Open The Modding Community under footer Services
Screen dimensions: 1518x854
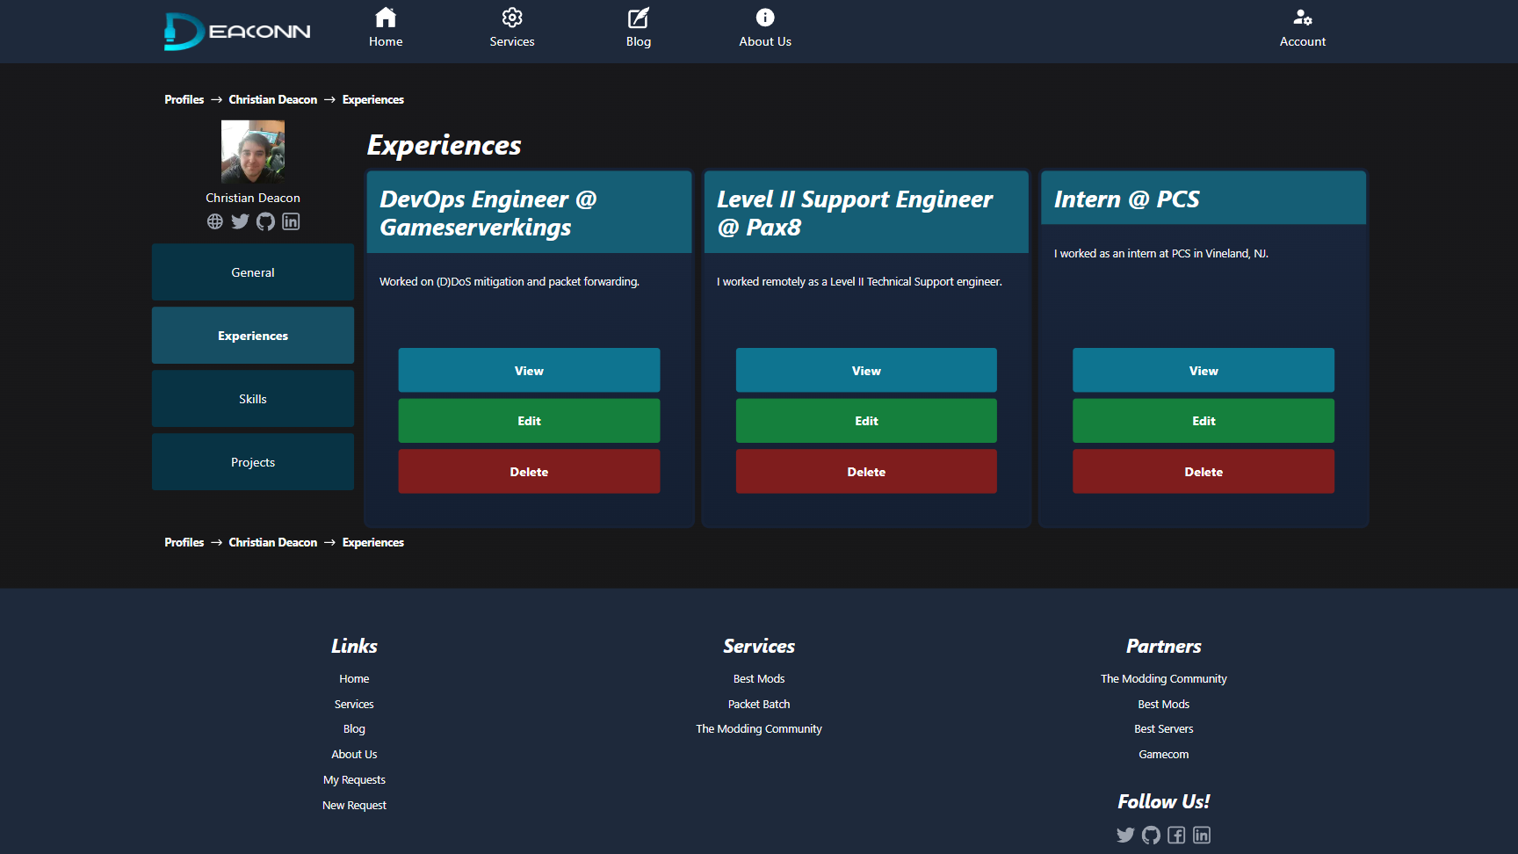tap(759, 729)
